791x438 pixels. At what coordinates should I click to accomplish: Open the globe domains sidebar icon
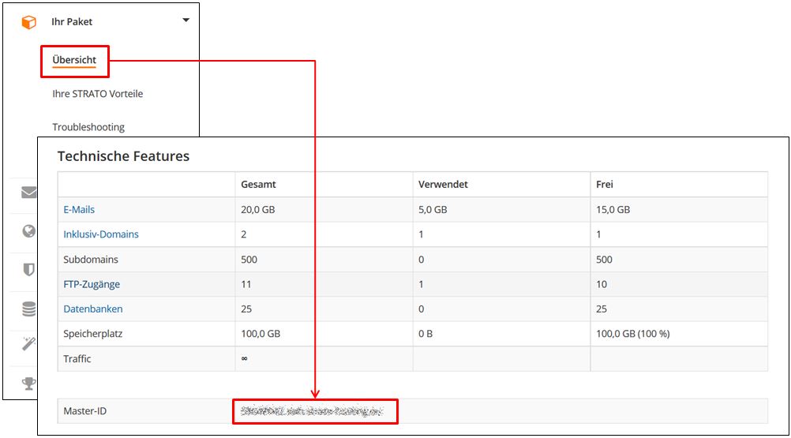click(28, 231)
